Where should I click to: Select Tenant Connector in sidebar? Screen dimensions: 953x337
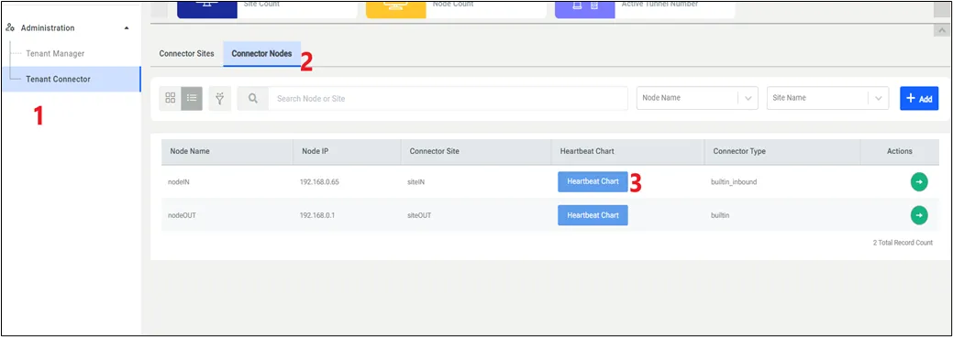click(72, 79)
